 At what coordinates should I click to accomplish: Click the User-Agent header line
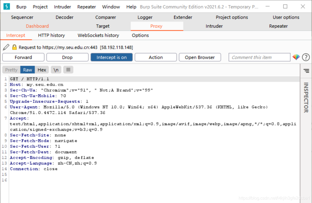(139, 110)
